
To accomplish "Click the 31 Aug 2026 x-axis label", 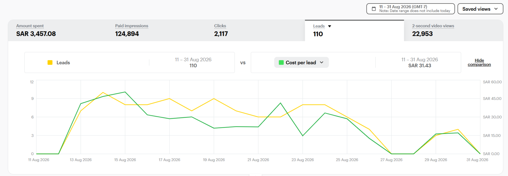I will [x=477, y=160].
